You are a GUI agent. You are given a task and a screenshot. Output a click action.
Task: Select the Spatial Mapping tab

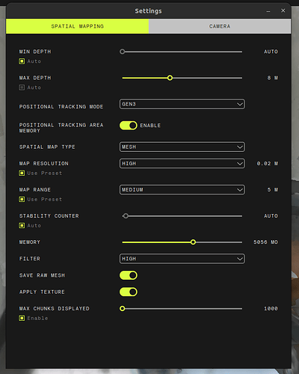point(78,26)
